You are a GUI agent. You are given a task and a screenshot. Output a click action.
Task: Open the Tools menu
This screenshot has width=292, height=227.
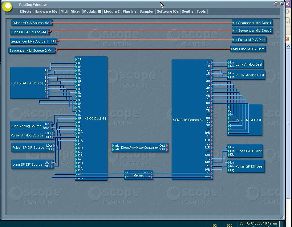click(201, 11)
